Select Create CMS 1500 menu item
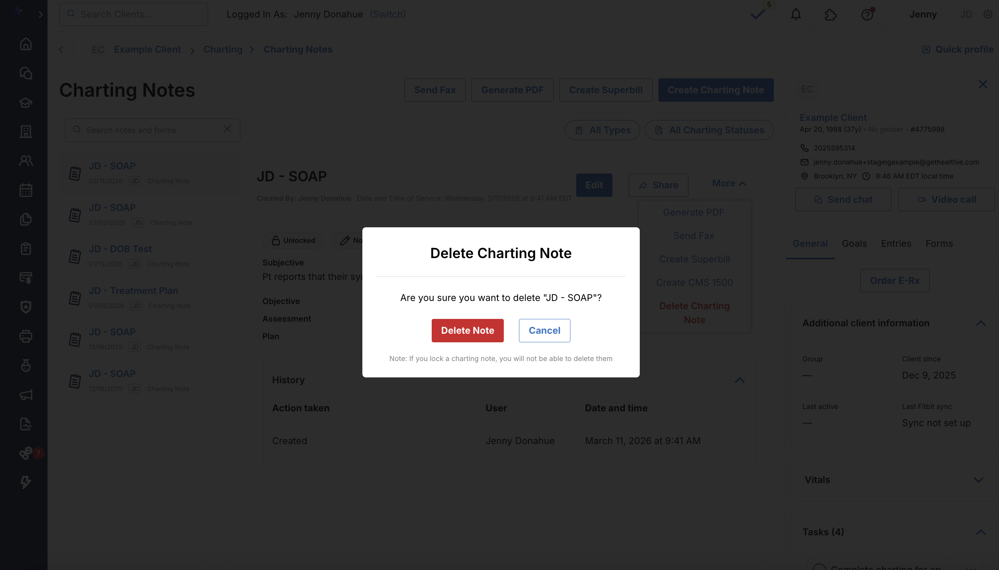This screenshot has width=999, height=570. (x=694, y=282)
